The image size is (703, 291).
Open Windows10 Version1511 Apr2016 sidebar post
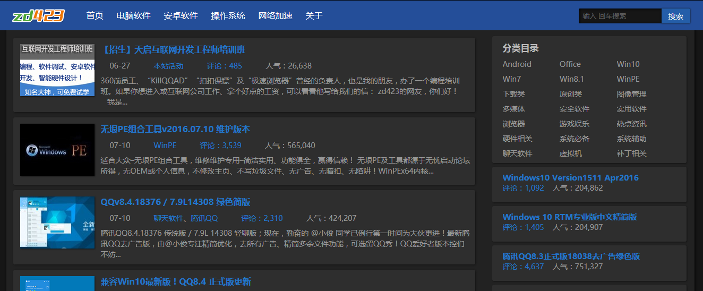click(x=571, y=177)
